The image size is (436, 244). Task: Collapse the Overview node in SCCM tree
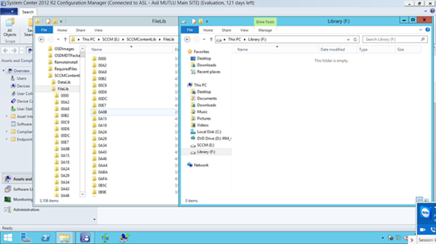(x=4, y=71)
